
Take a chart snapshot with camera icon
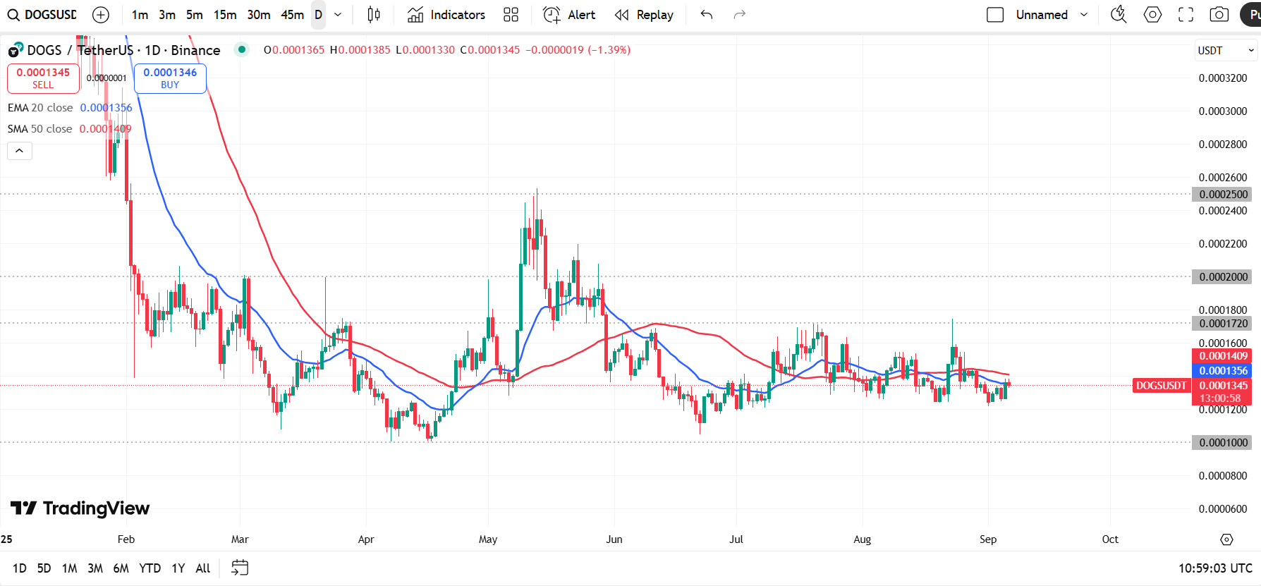pos(1219,15)
